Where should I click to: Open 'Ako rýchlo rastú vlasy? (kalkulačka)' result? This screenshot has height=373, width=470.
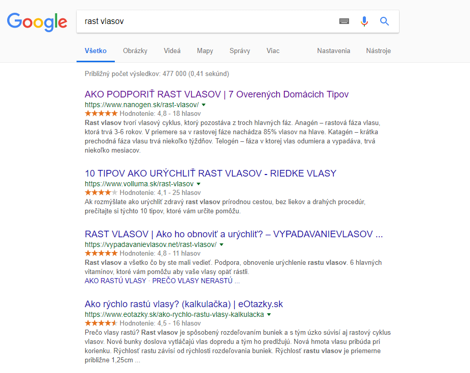tap(183, 304)
